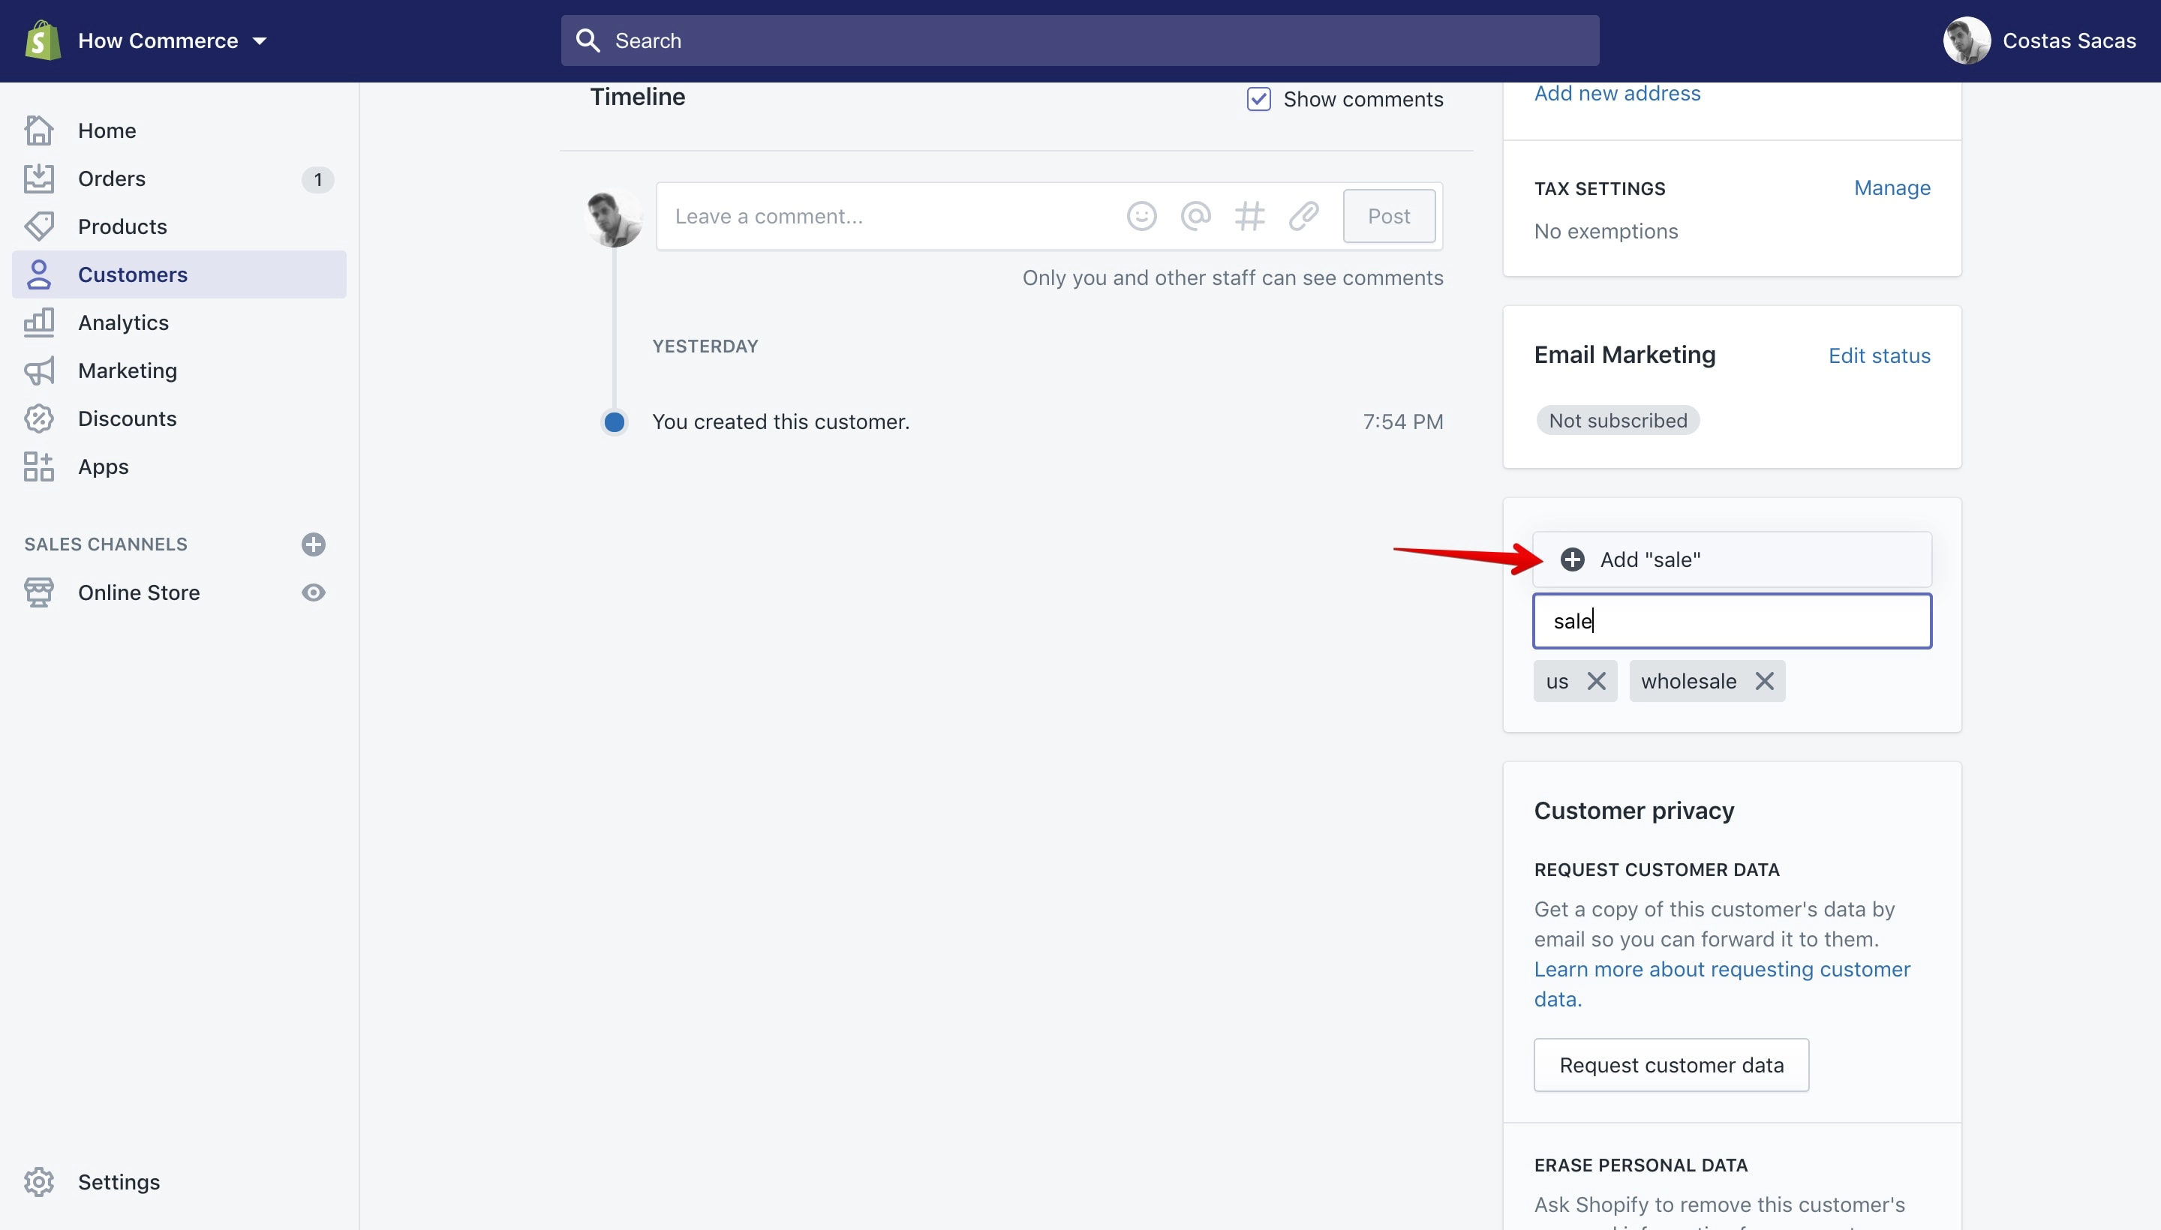The height and width of the screenshot is (1230, 2161).
Task: Click the search magnifier icon
Action: pos(588,40)
